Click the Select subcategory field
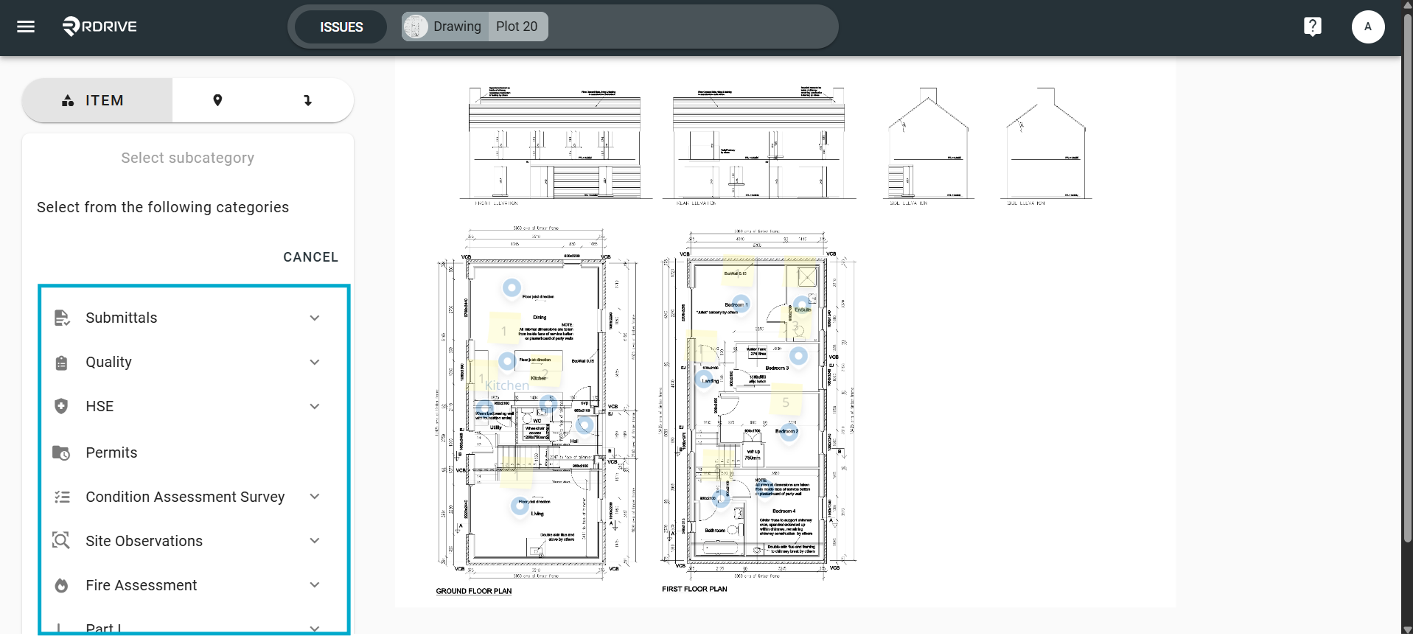The image size is (1413, 636). click(x=188, y=158)
